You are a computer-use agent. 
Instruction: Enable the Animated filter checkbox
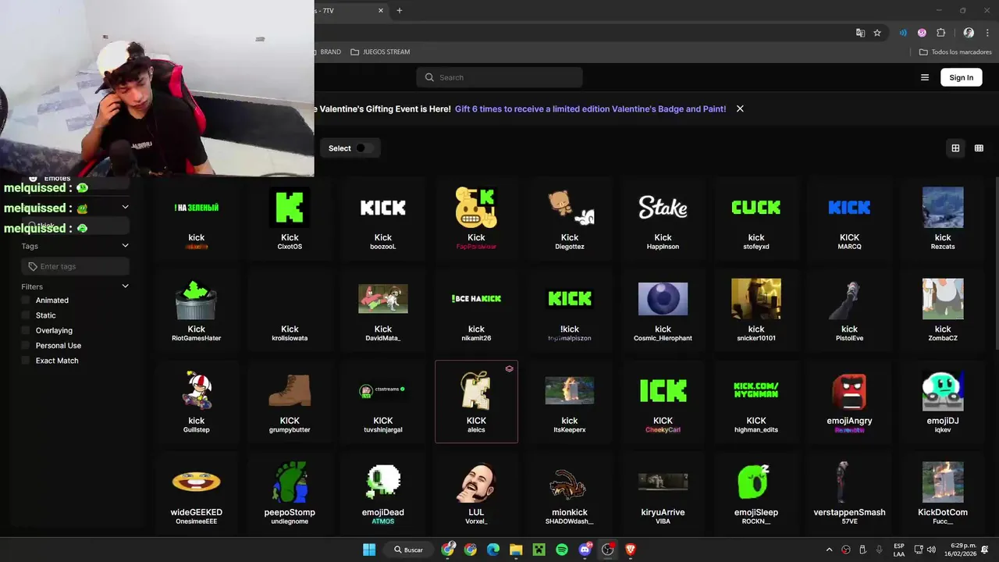point(26,300)
